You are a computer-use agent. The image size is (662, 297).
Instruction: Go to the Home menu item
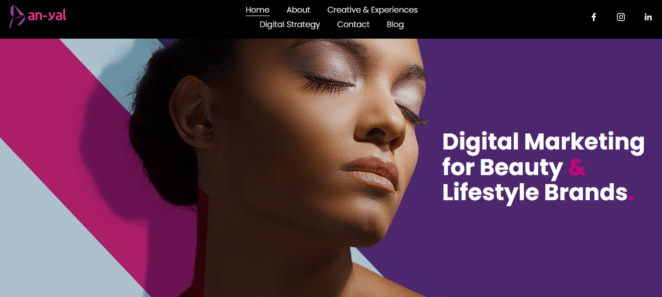pos(258,10)
